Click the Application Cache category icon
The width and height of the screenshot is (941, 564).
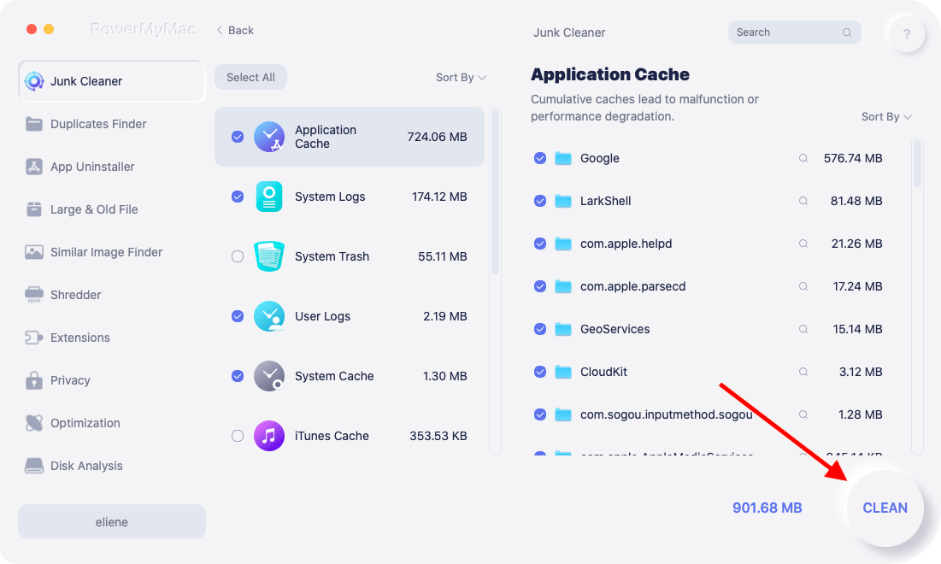(269, 137)
